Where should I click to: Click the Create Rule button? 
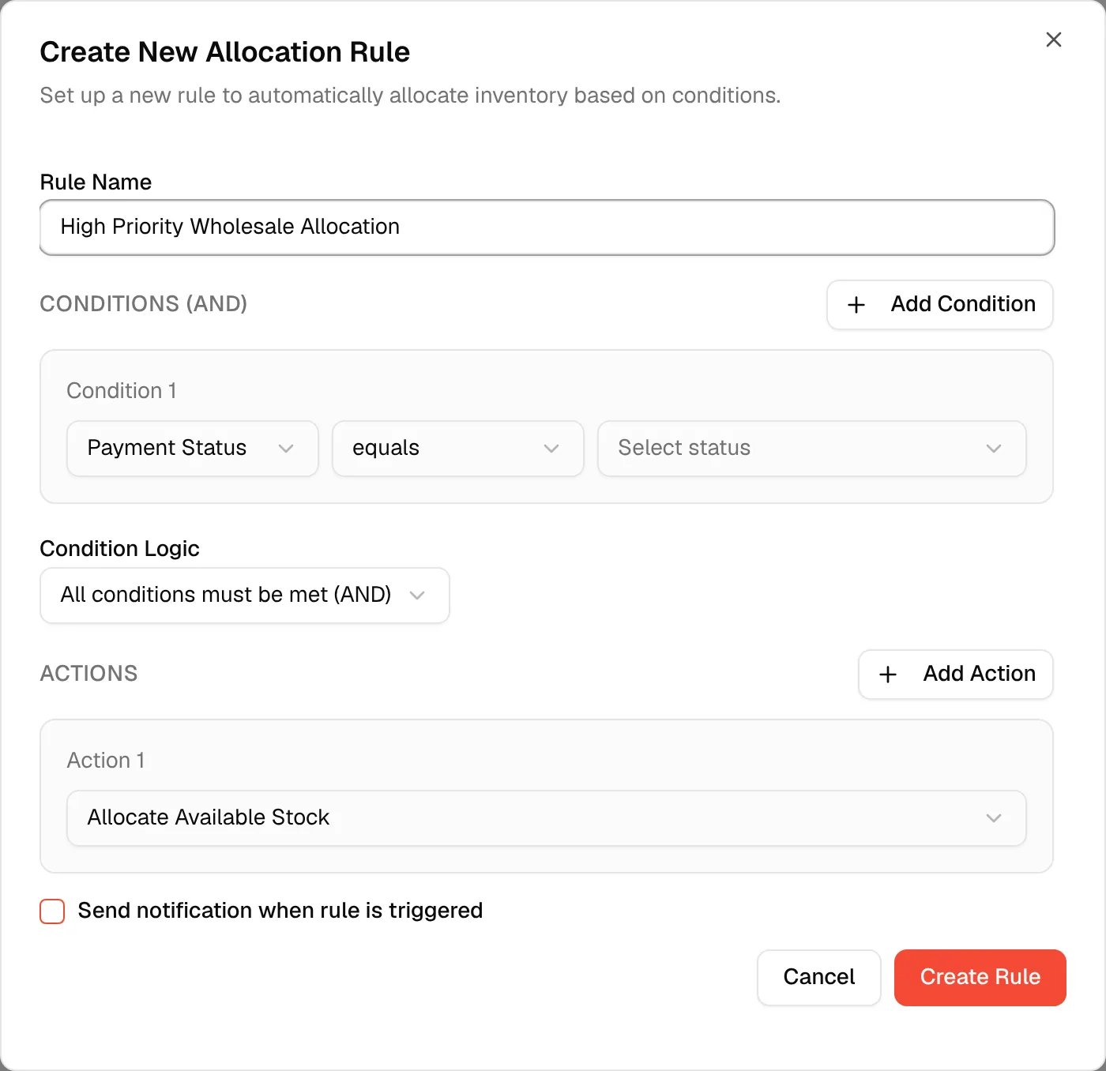[x=980, y=978]
